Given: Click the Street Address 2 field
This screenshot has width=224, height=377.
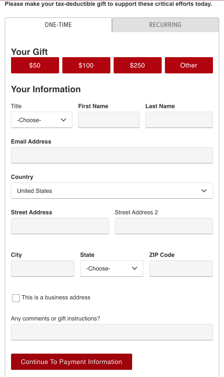Looking at the screenshot, I should (164, 226).
